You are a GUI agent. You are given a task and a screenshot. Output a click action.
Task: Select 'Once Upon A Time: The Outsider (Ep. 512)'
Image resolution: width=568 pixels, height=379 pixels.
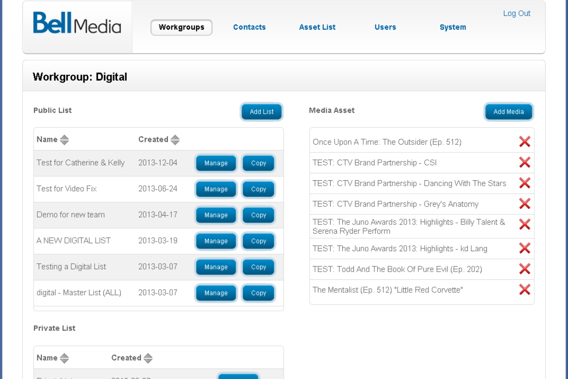coord(387,142)
